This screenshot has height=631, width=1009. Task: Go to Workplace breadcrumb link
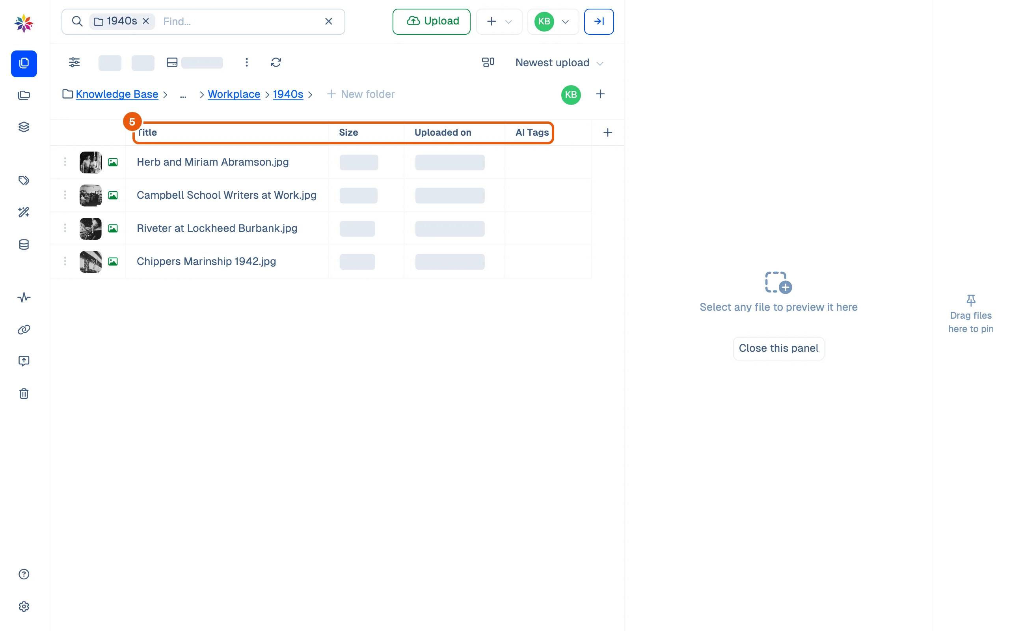point(234,94)
